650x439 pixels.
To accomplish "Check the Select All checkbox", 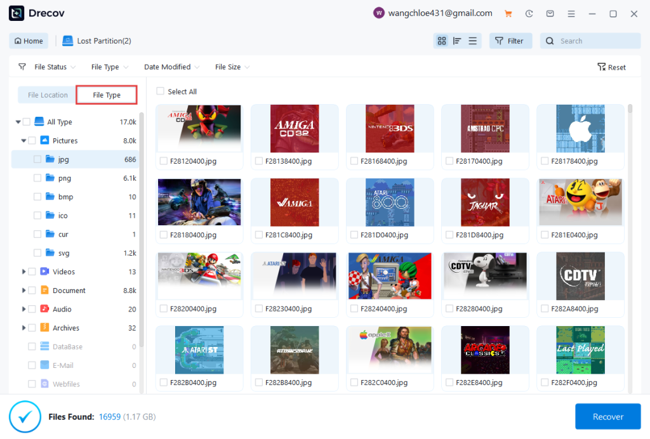I will (161, 91).
